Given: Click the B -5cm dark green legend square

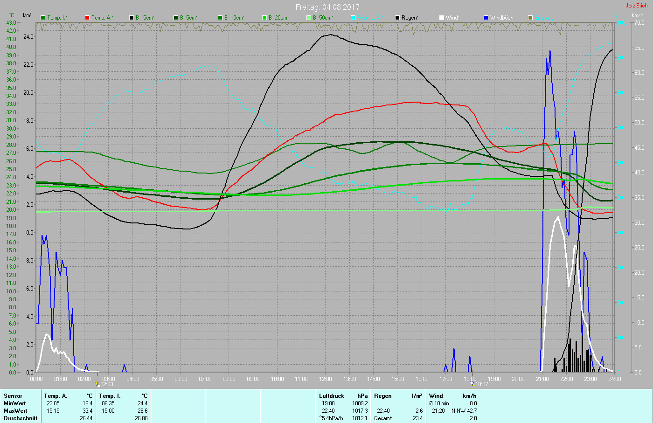Looking at the screenshot, I should pos(176,18).
